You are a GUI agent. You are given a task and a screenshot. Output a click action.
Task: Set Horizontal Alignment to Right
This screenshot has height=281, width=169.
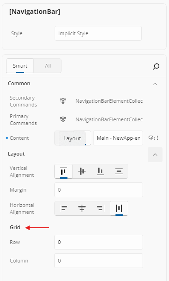pyautogui.click(x=100, y=208)
